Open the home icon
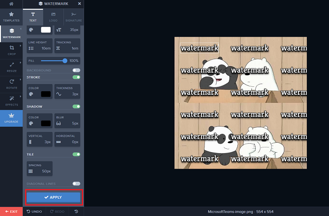329x216 pixels. tap(11, 4)
